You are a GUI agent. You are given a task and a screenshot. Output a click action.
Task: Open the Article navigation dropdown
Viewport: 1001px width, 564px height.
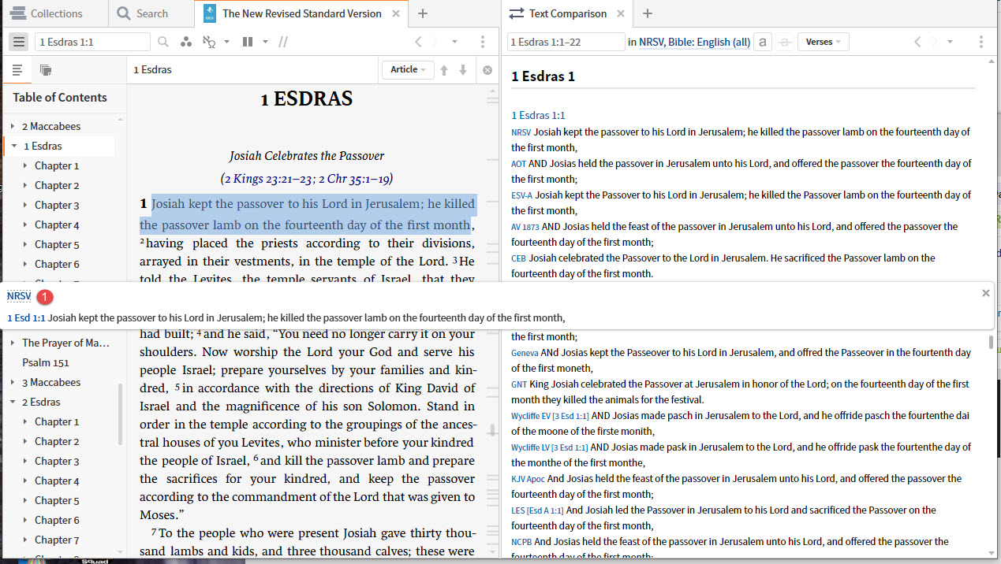pos(408,69)
